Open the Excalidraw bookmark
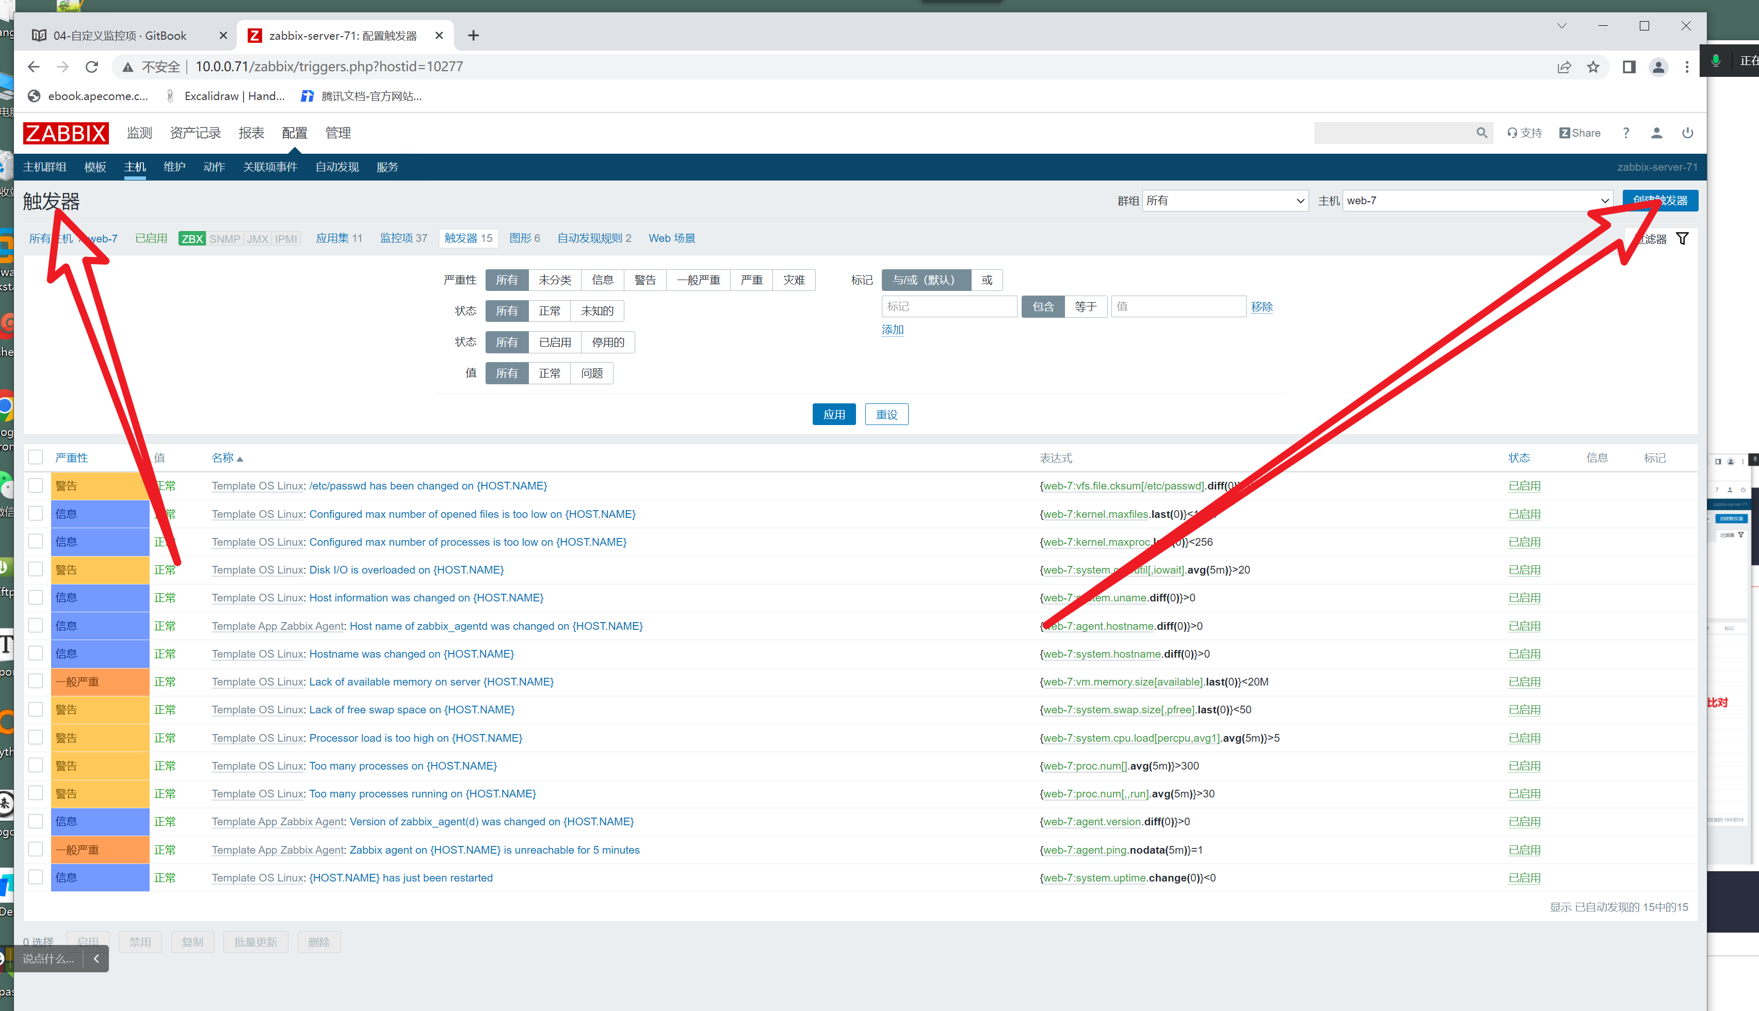The image size is (1759, 1011). tap(224, 96)
